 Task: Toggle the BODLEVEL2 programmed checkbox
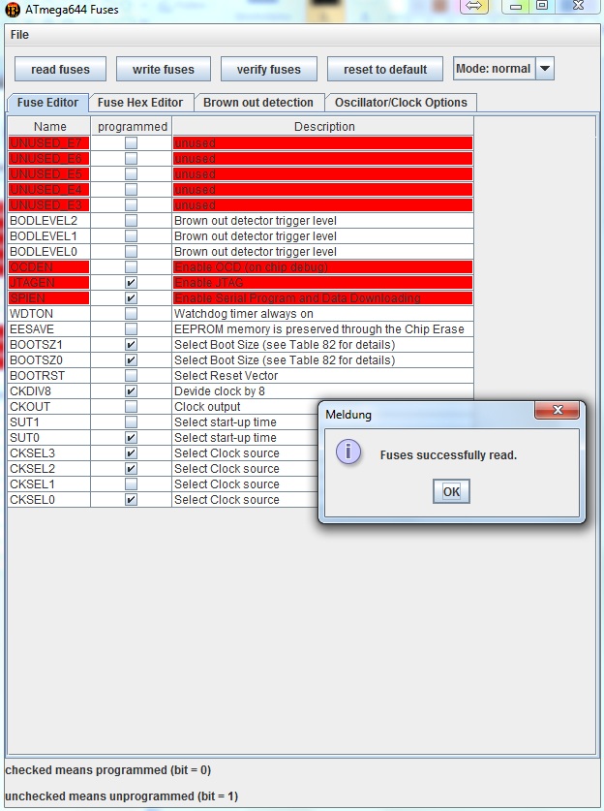pos(131,221)
